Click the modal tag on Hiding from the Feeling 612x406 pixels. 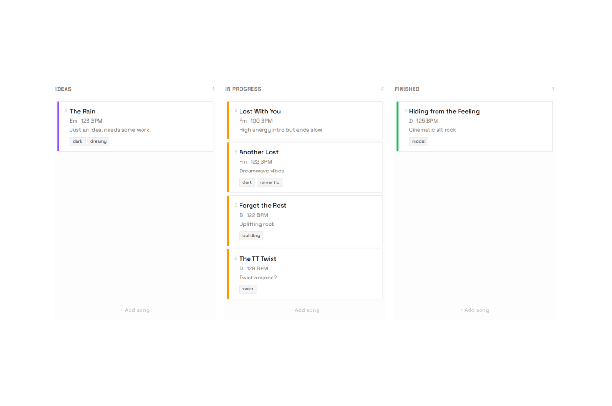[419, 141]
